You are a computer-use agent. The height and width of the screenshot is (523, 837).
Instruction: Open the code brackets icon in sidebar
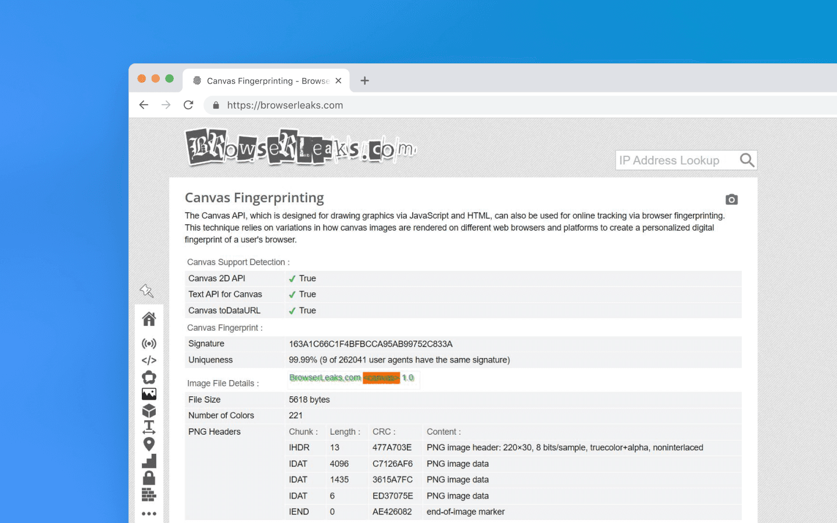[x=149, y=360]
